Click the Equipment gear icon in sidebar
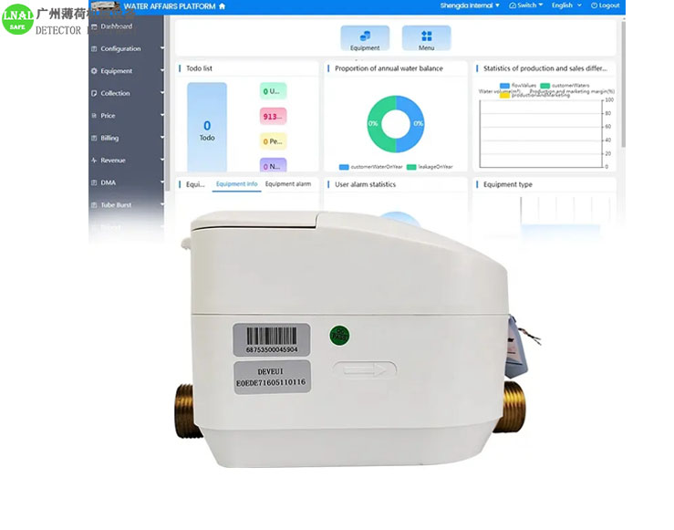The height and width of the screenshot is (530, 674). [94, 71]
